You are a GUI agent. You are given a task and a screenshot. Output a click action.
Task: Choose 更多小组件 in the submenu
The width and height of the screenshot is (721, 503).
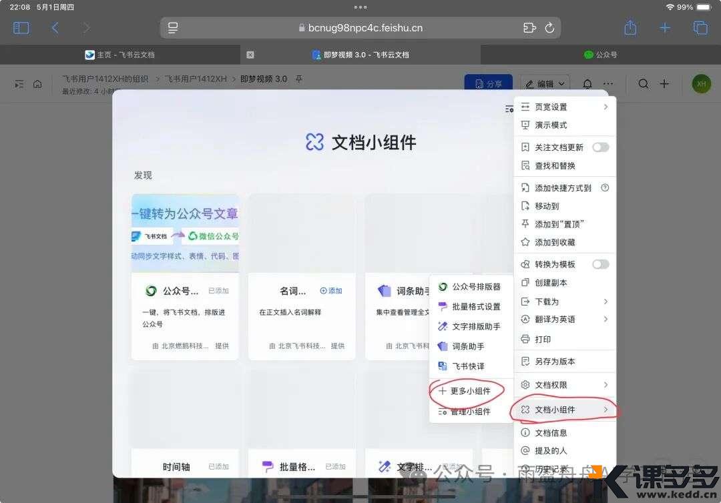pos(470,391)
